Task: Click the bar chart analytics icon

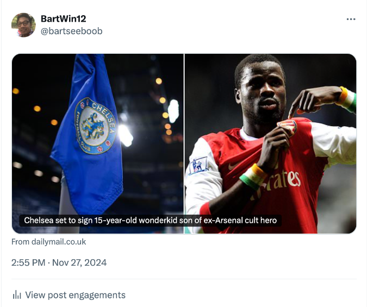Action: click(17, 295)
